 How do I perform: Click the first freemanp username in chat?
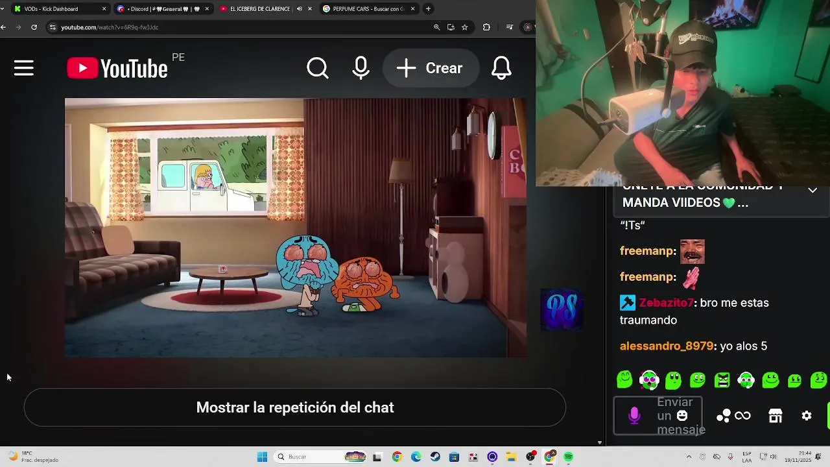(x=646, y=251)
